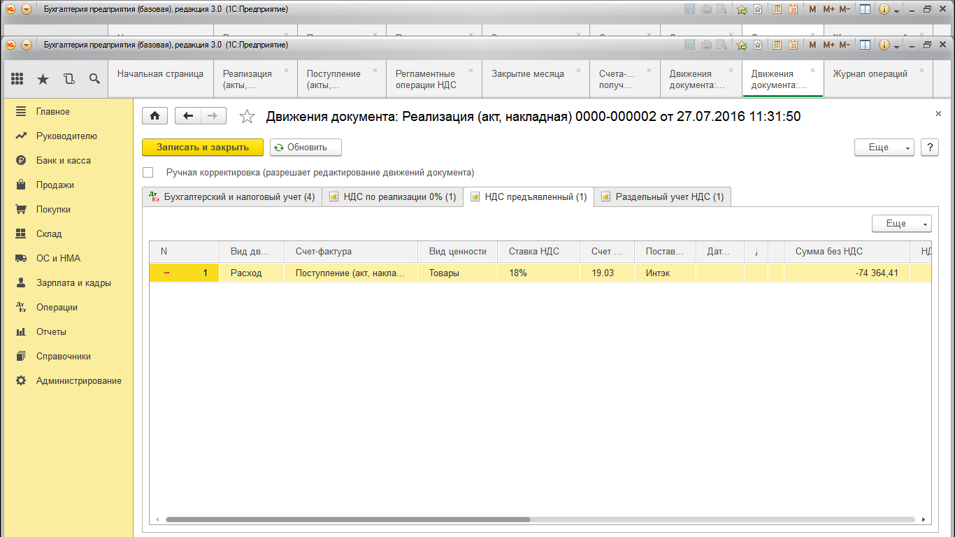
Task: Open the calendar in the front window title bar
Action: (794, 45)
